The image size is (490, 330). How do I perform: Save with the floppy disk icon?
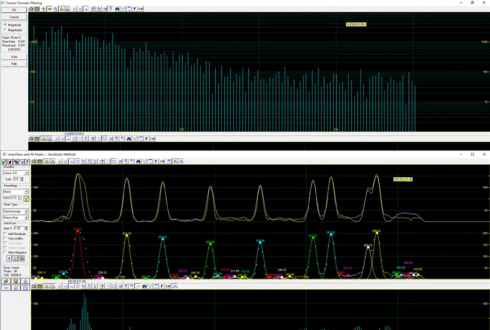point(16,281)
